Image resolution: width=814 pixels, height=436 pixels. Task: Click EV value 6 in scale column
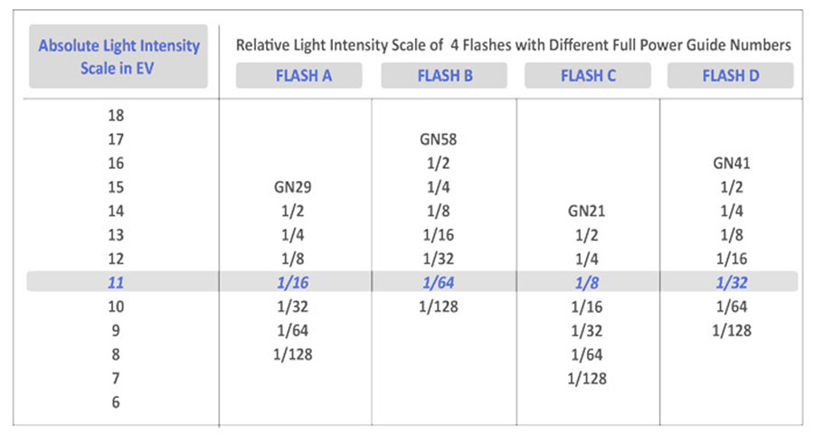[x=116, y=403]
